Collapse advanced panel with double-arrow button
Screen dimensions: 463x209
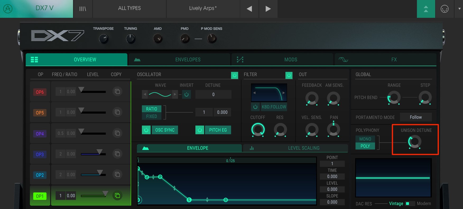(426, 9)
